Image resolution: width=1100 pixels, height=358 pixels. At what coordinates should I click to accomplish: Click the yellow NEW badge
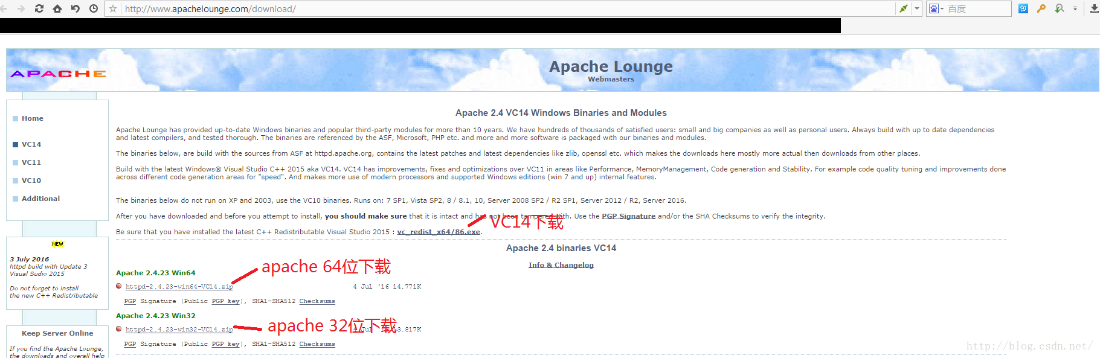click(57, 244)
